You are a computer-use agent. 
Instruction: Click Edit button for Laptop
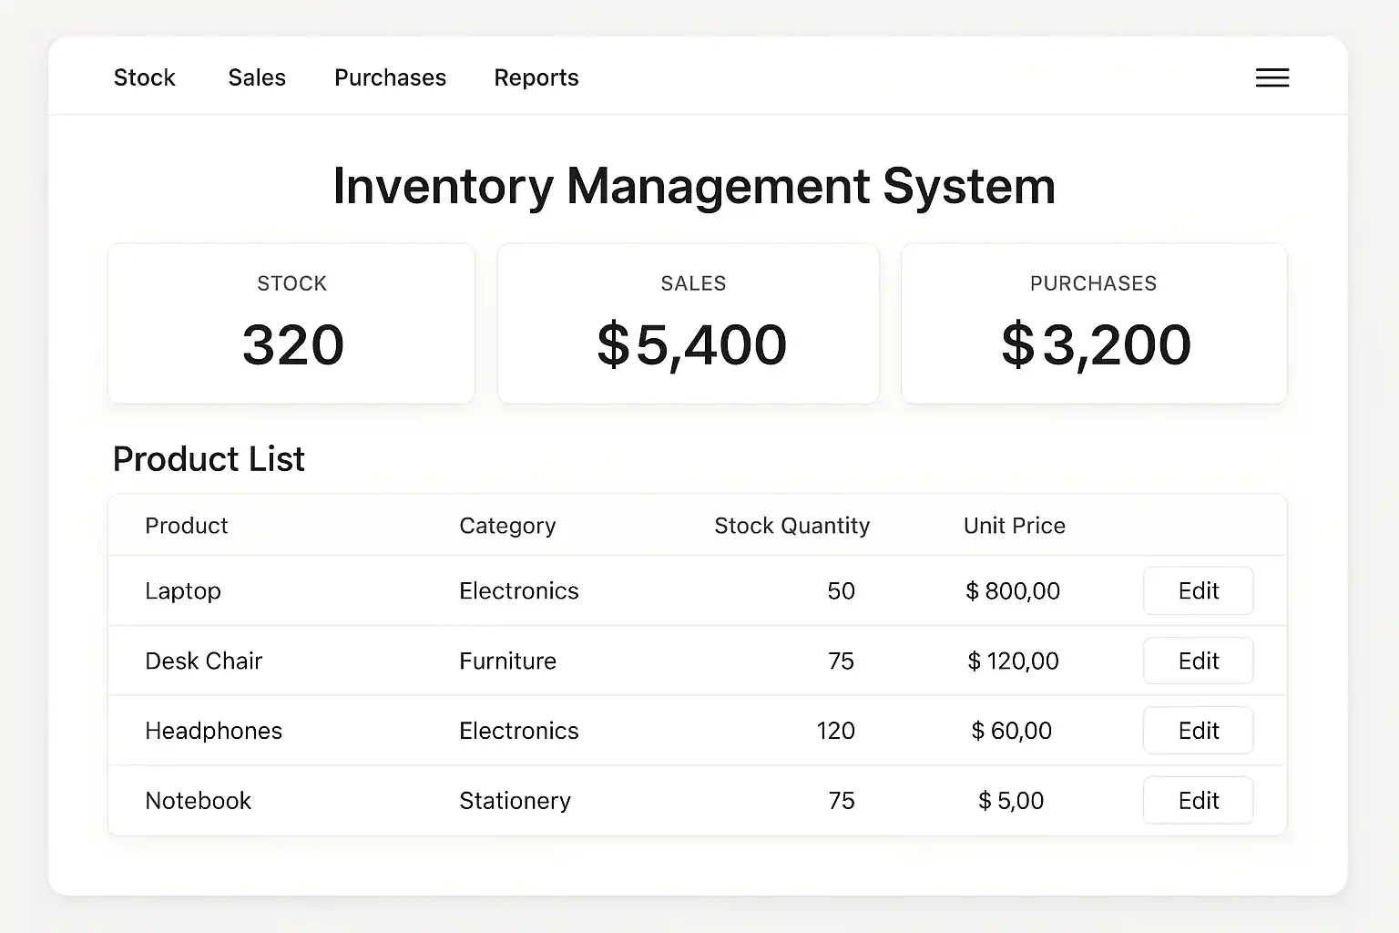[1198, 591]
